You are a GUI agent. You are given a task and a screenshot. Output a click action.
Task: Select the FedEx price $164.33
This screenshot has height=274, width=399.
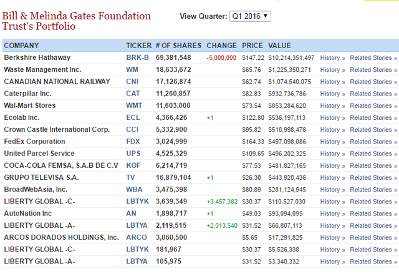click(253, 142)
